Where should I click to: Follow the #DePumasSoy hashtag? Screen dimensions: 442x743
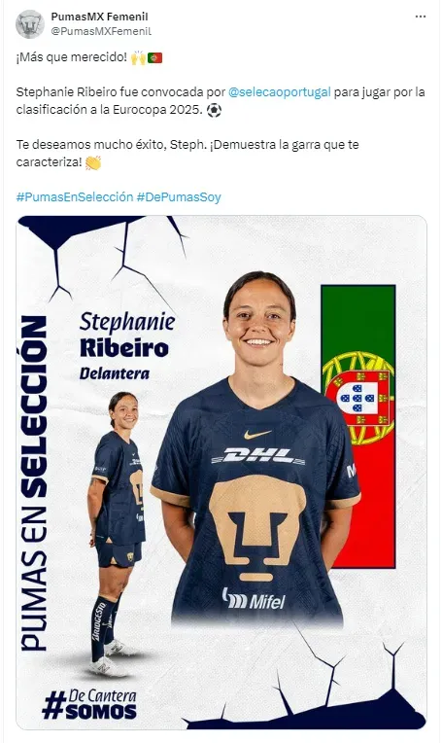[179, 197]
